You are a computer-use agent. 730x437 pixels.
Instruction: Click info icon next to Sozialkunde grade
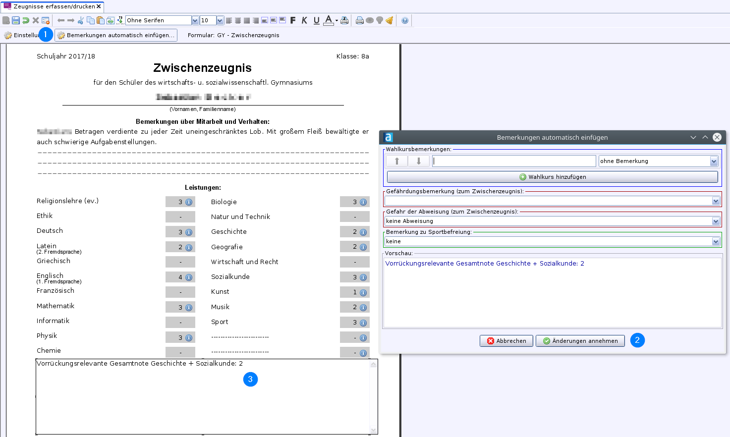pyautogui.click(x=363, y=277)
